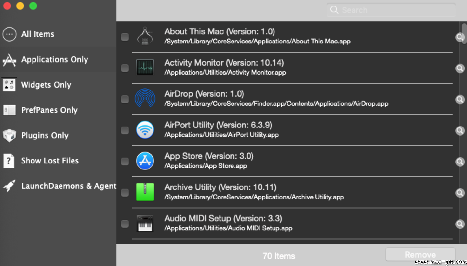Click the AirPort Utility wifi icon
The image size is (467, 266).
145,129
